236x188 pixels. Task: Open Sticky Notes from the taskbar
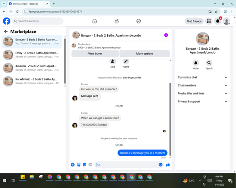point(23,177)
